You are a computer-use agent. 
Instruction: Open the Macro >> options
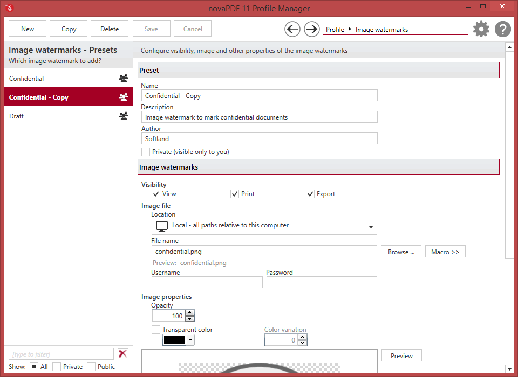[x=445, y=252]
